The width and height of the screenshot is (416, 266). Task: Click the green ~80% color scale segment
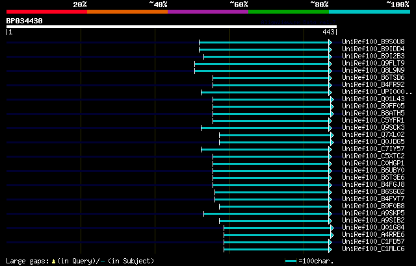(x=289, y=12)
